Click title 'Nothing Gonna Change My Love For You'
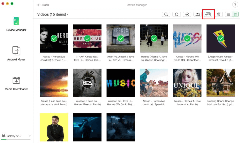 click(221, 103)
